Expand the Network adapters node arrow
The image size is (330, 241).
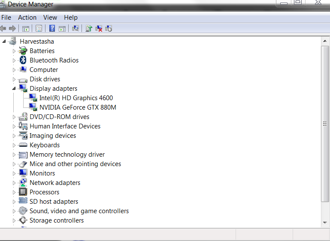coord(14,183)
